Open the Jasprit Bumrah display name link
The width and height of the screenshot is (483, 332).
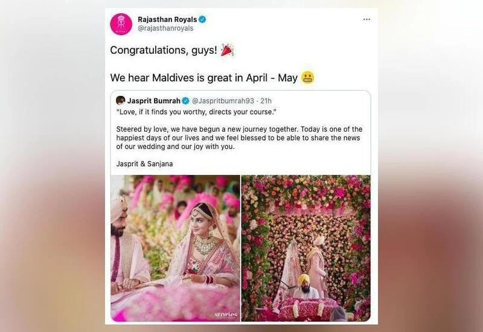[154, 101]
